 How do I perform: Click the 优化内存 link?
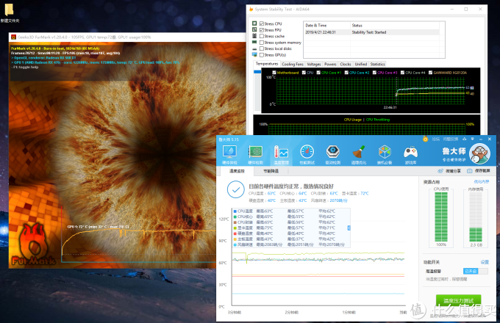(x=482, y=182)
